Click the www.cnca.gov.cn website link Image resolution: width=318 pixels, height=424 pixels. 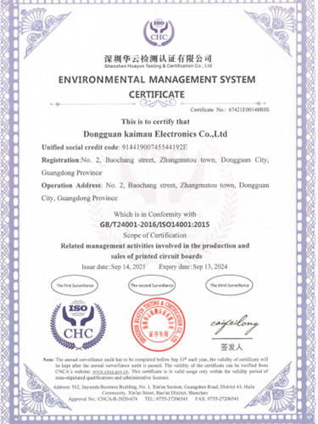coord(110,371)
